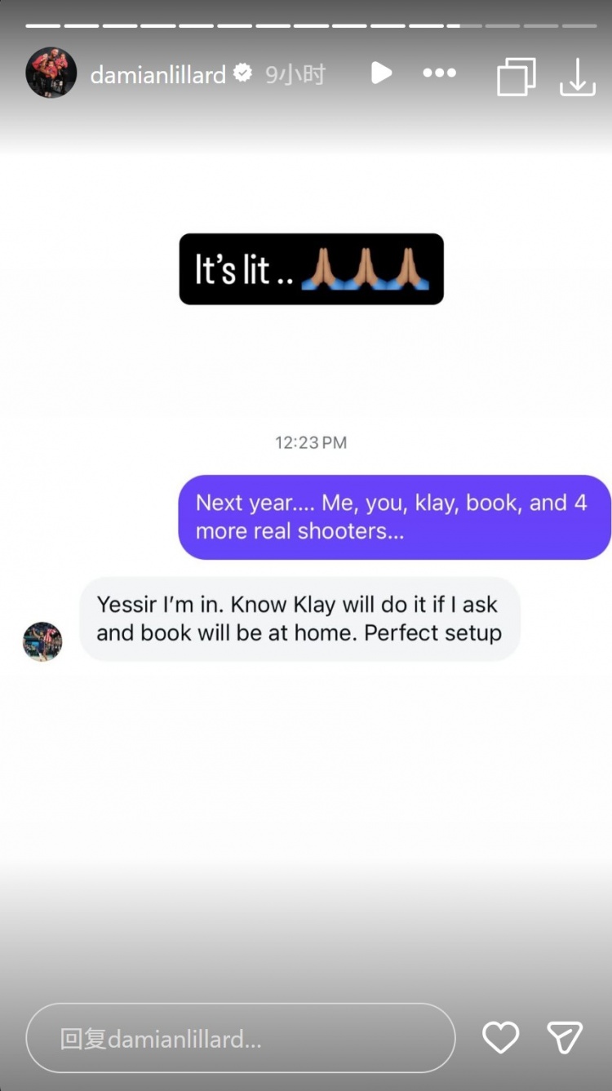Open the chat sender's small avatar
This screenshot has width=612, height=1091.
(x=42, y=641)
